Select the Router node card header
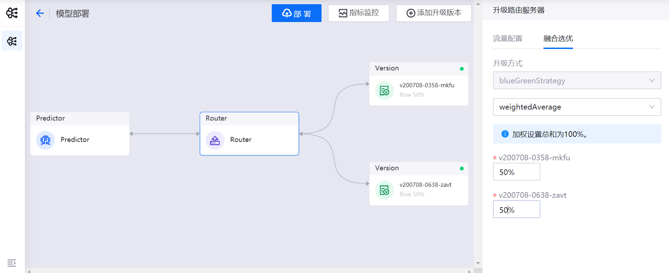 249,119
